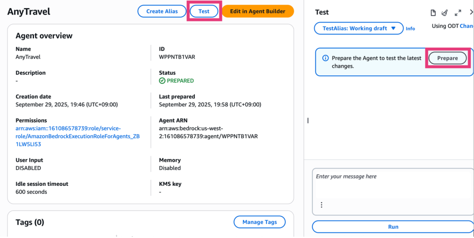Collapse the Test panel with chevron arrow
Viewport: 474px width, 238px height.
pos(470,12)
